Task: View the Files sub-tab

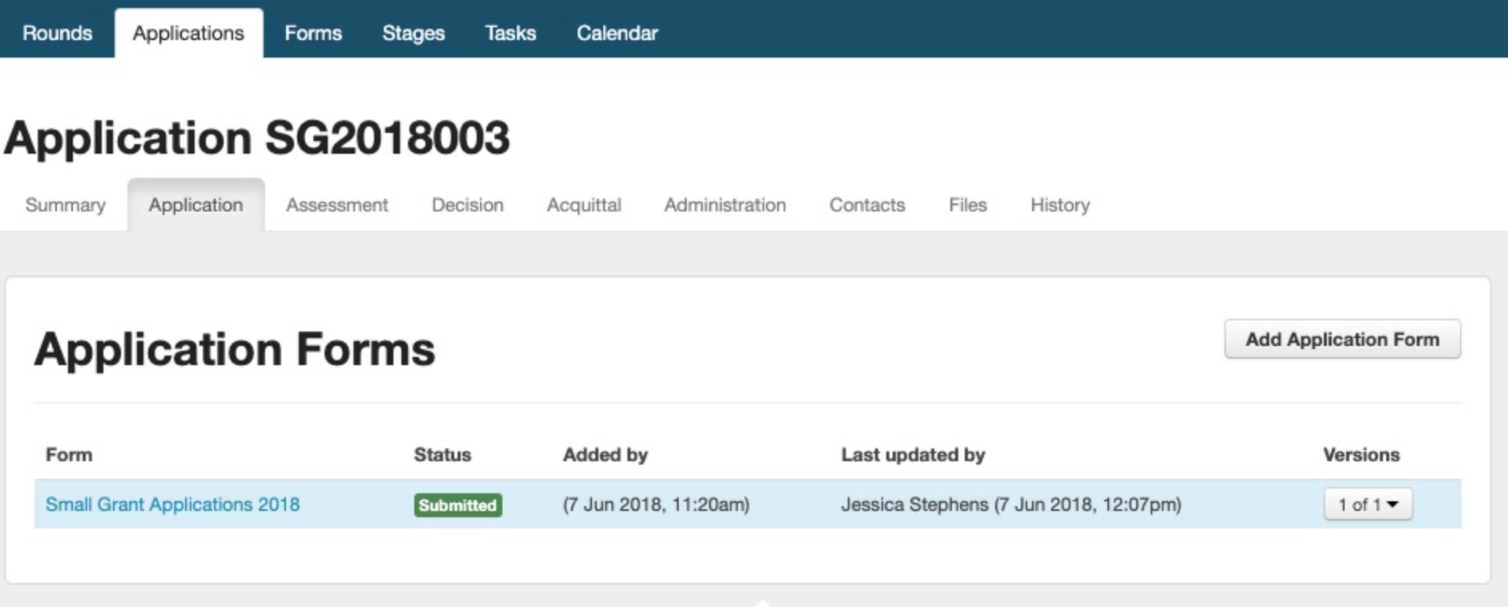Action: tap(968, 205)
